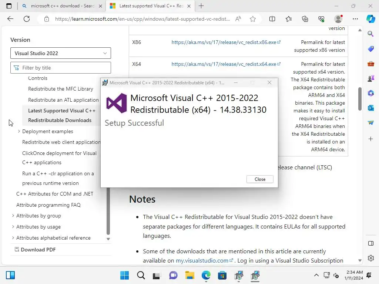Viewport: 379px width, 284px height.
Task: Click the Edge back arrow
Action: 10,19
